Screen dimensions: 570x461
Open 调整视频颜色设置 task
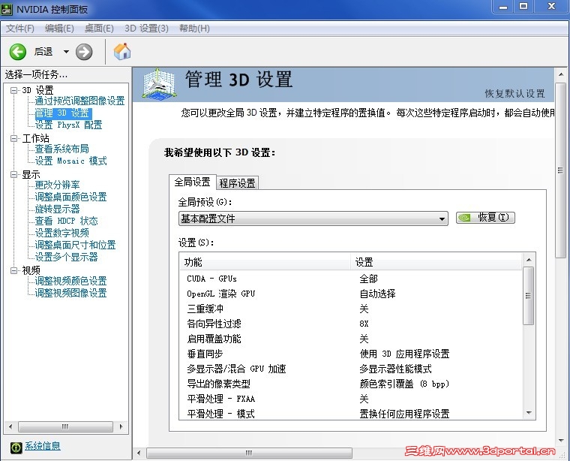(70, 281)
